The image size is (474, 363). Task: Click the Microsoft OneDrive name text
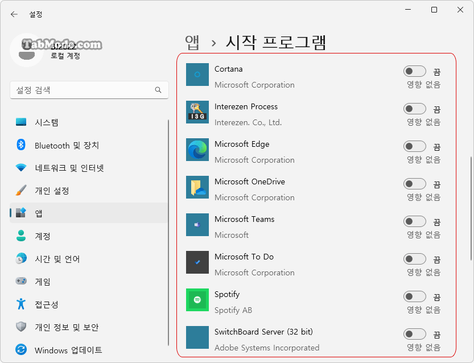pos(250,181)
